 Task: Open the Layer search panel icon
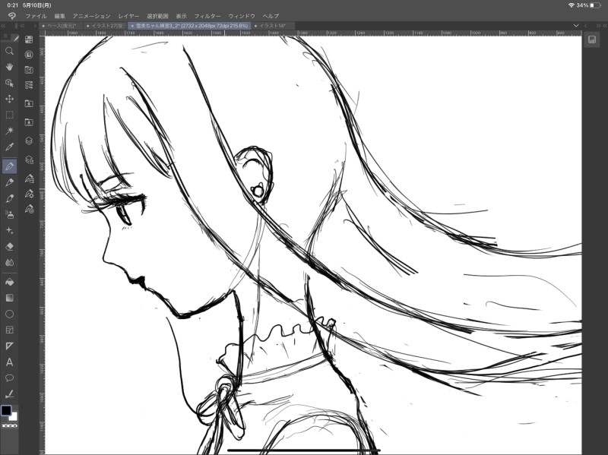coord(29,160)
